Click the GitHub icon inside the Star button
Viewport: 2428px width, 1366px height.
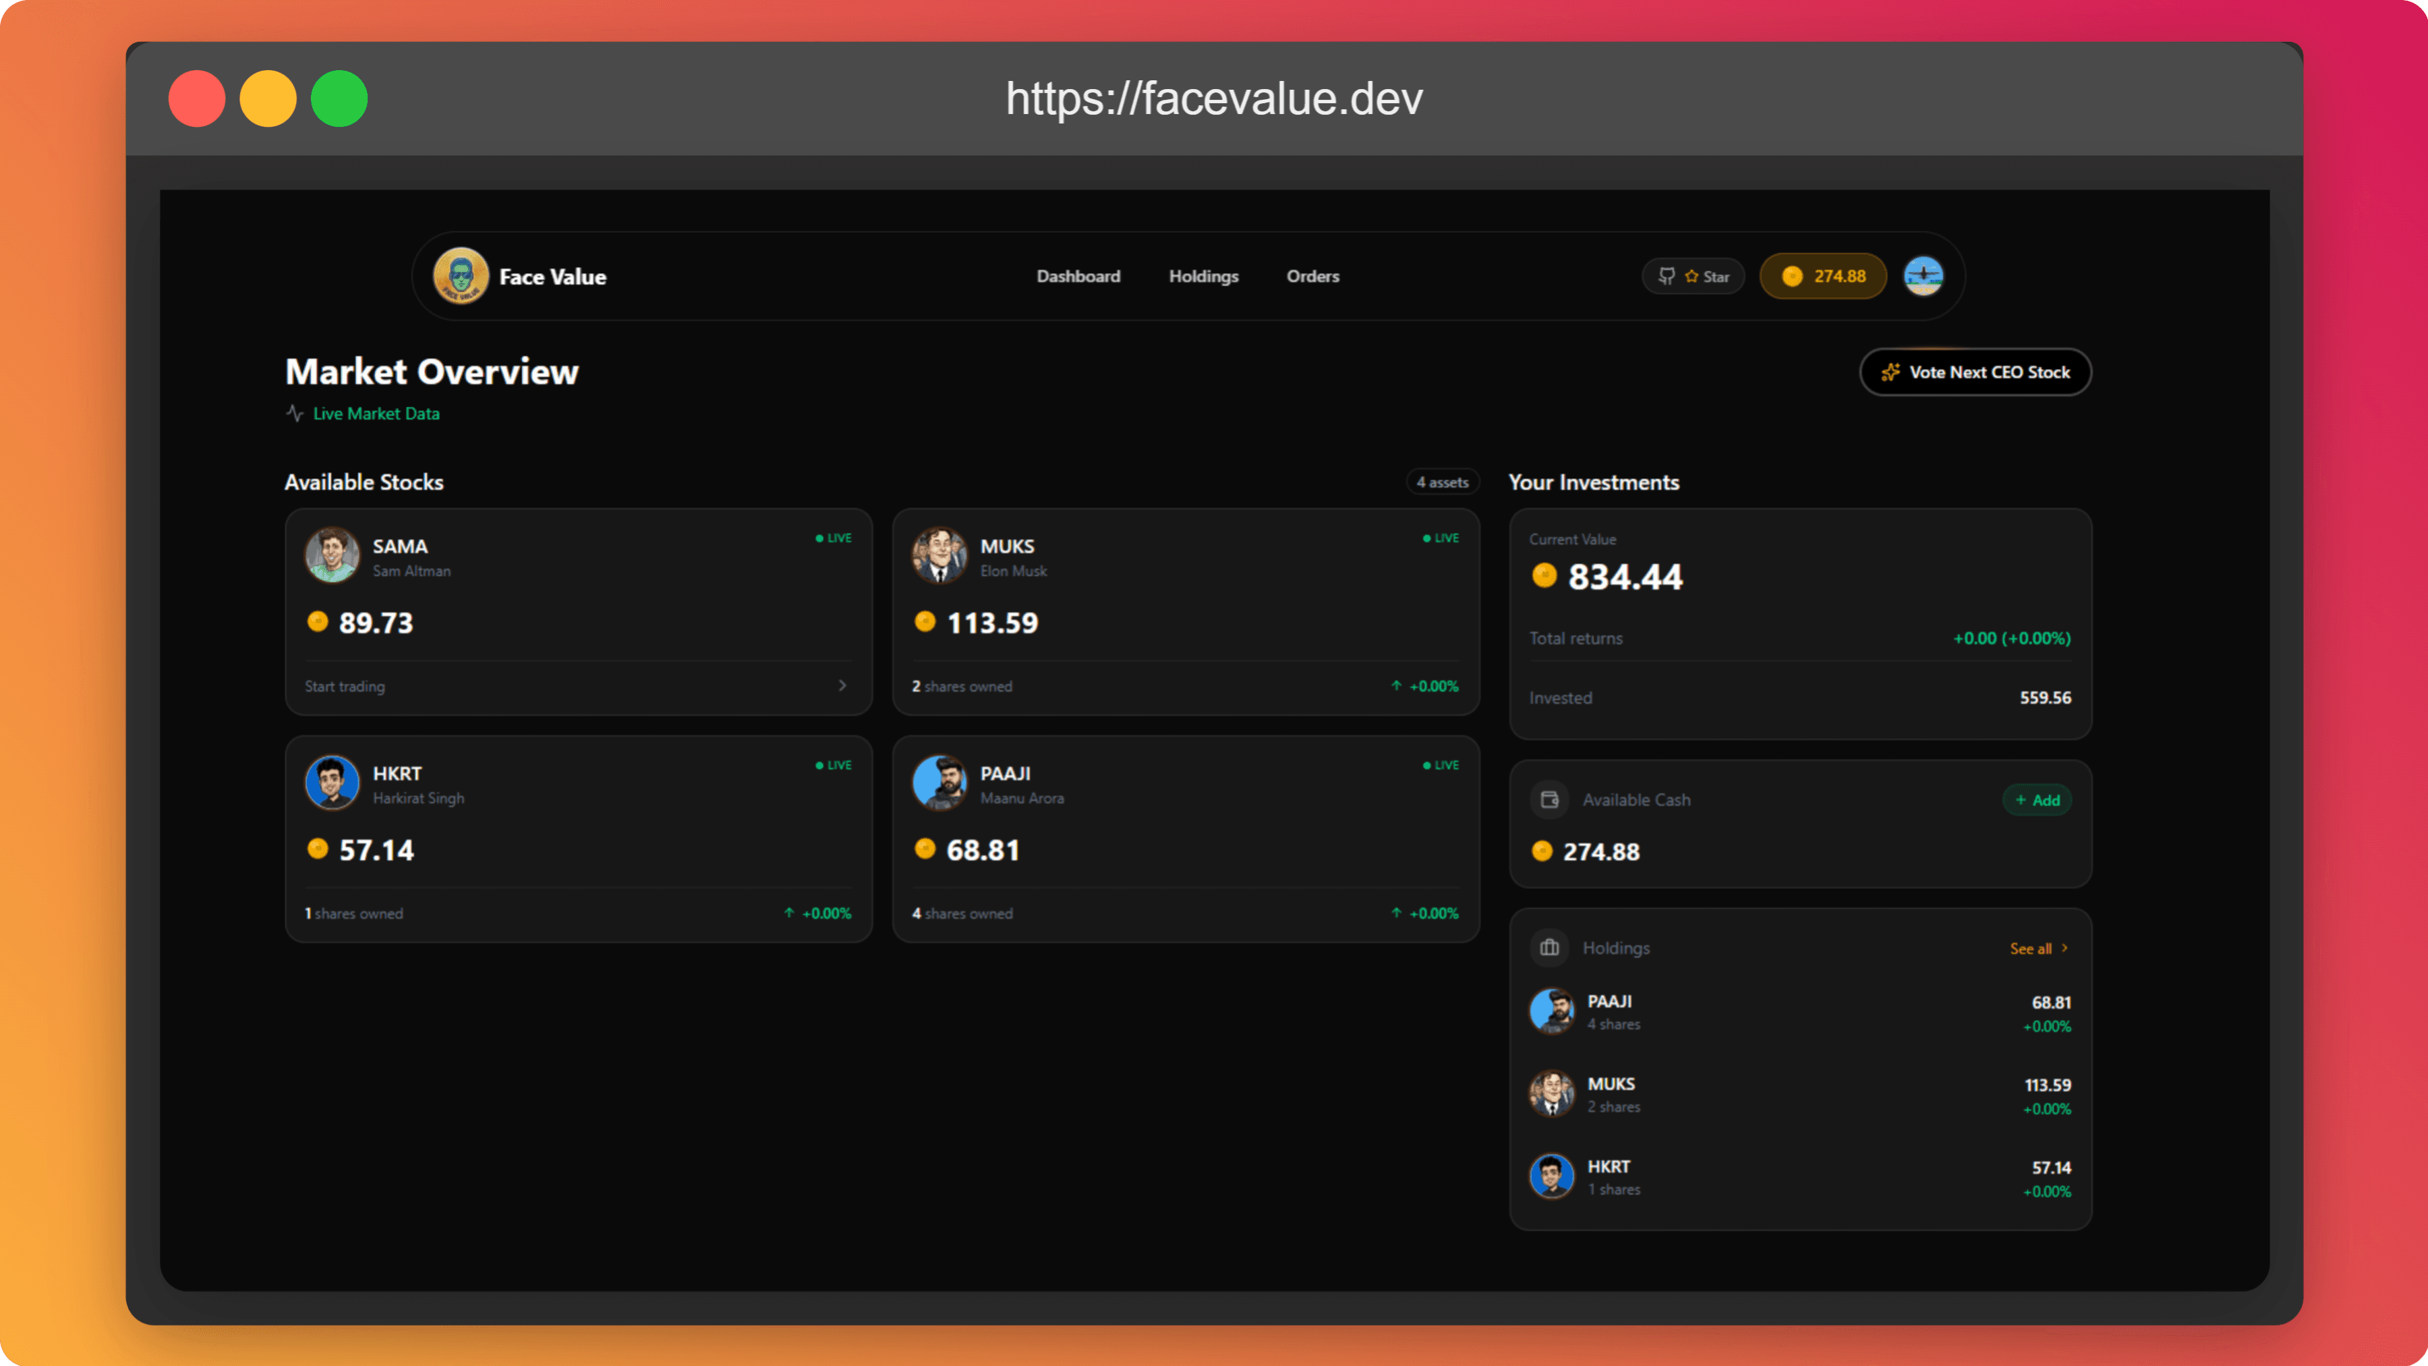click(x=1667, y=275)
